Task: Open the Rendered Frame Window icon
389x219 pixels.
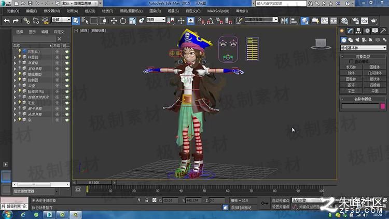Action: [365, 21]
